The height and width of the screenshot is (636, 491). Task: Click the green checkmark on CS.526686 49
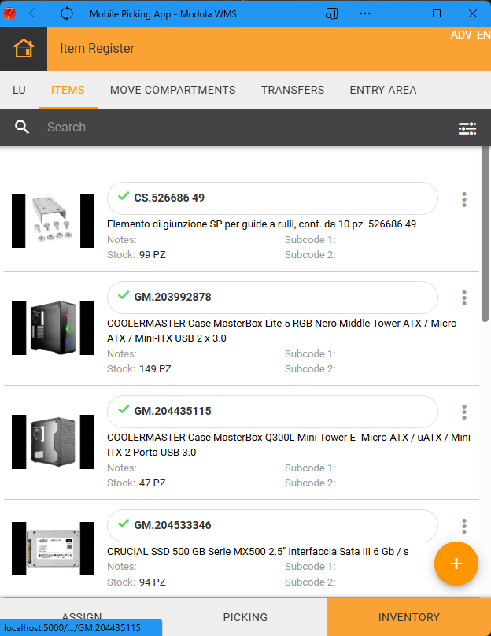[124, 196]
